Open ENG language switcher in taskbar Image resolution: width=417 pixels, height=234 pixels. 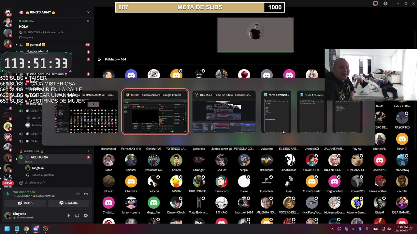(x=375, y=229)
